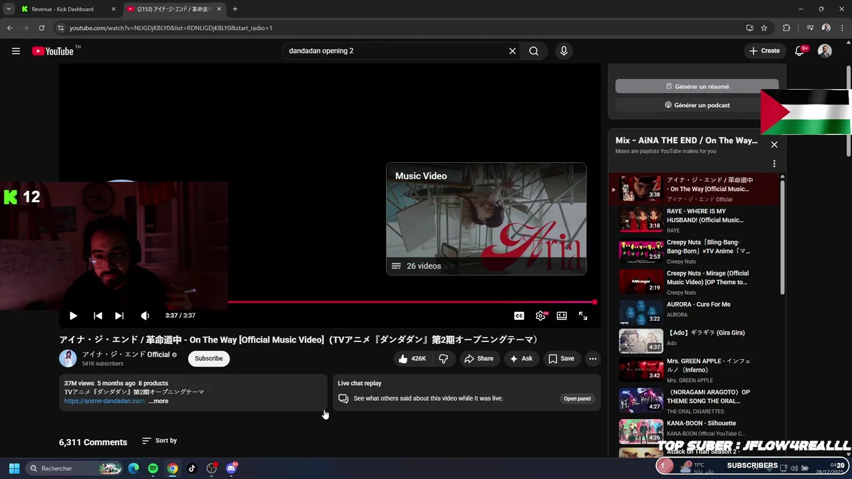This screenshot has height=479, width=852.
Task: Bookmark this page with star icon
Action: click(x=764, y=28)
